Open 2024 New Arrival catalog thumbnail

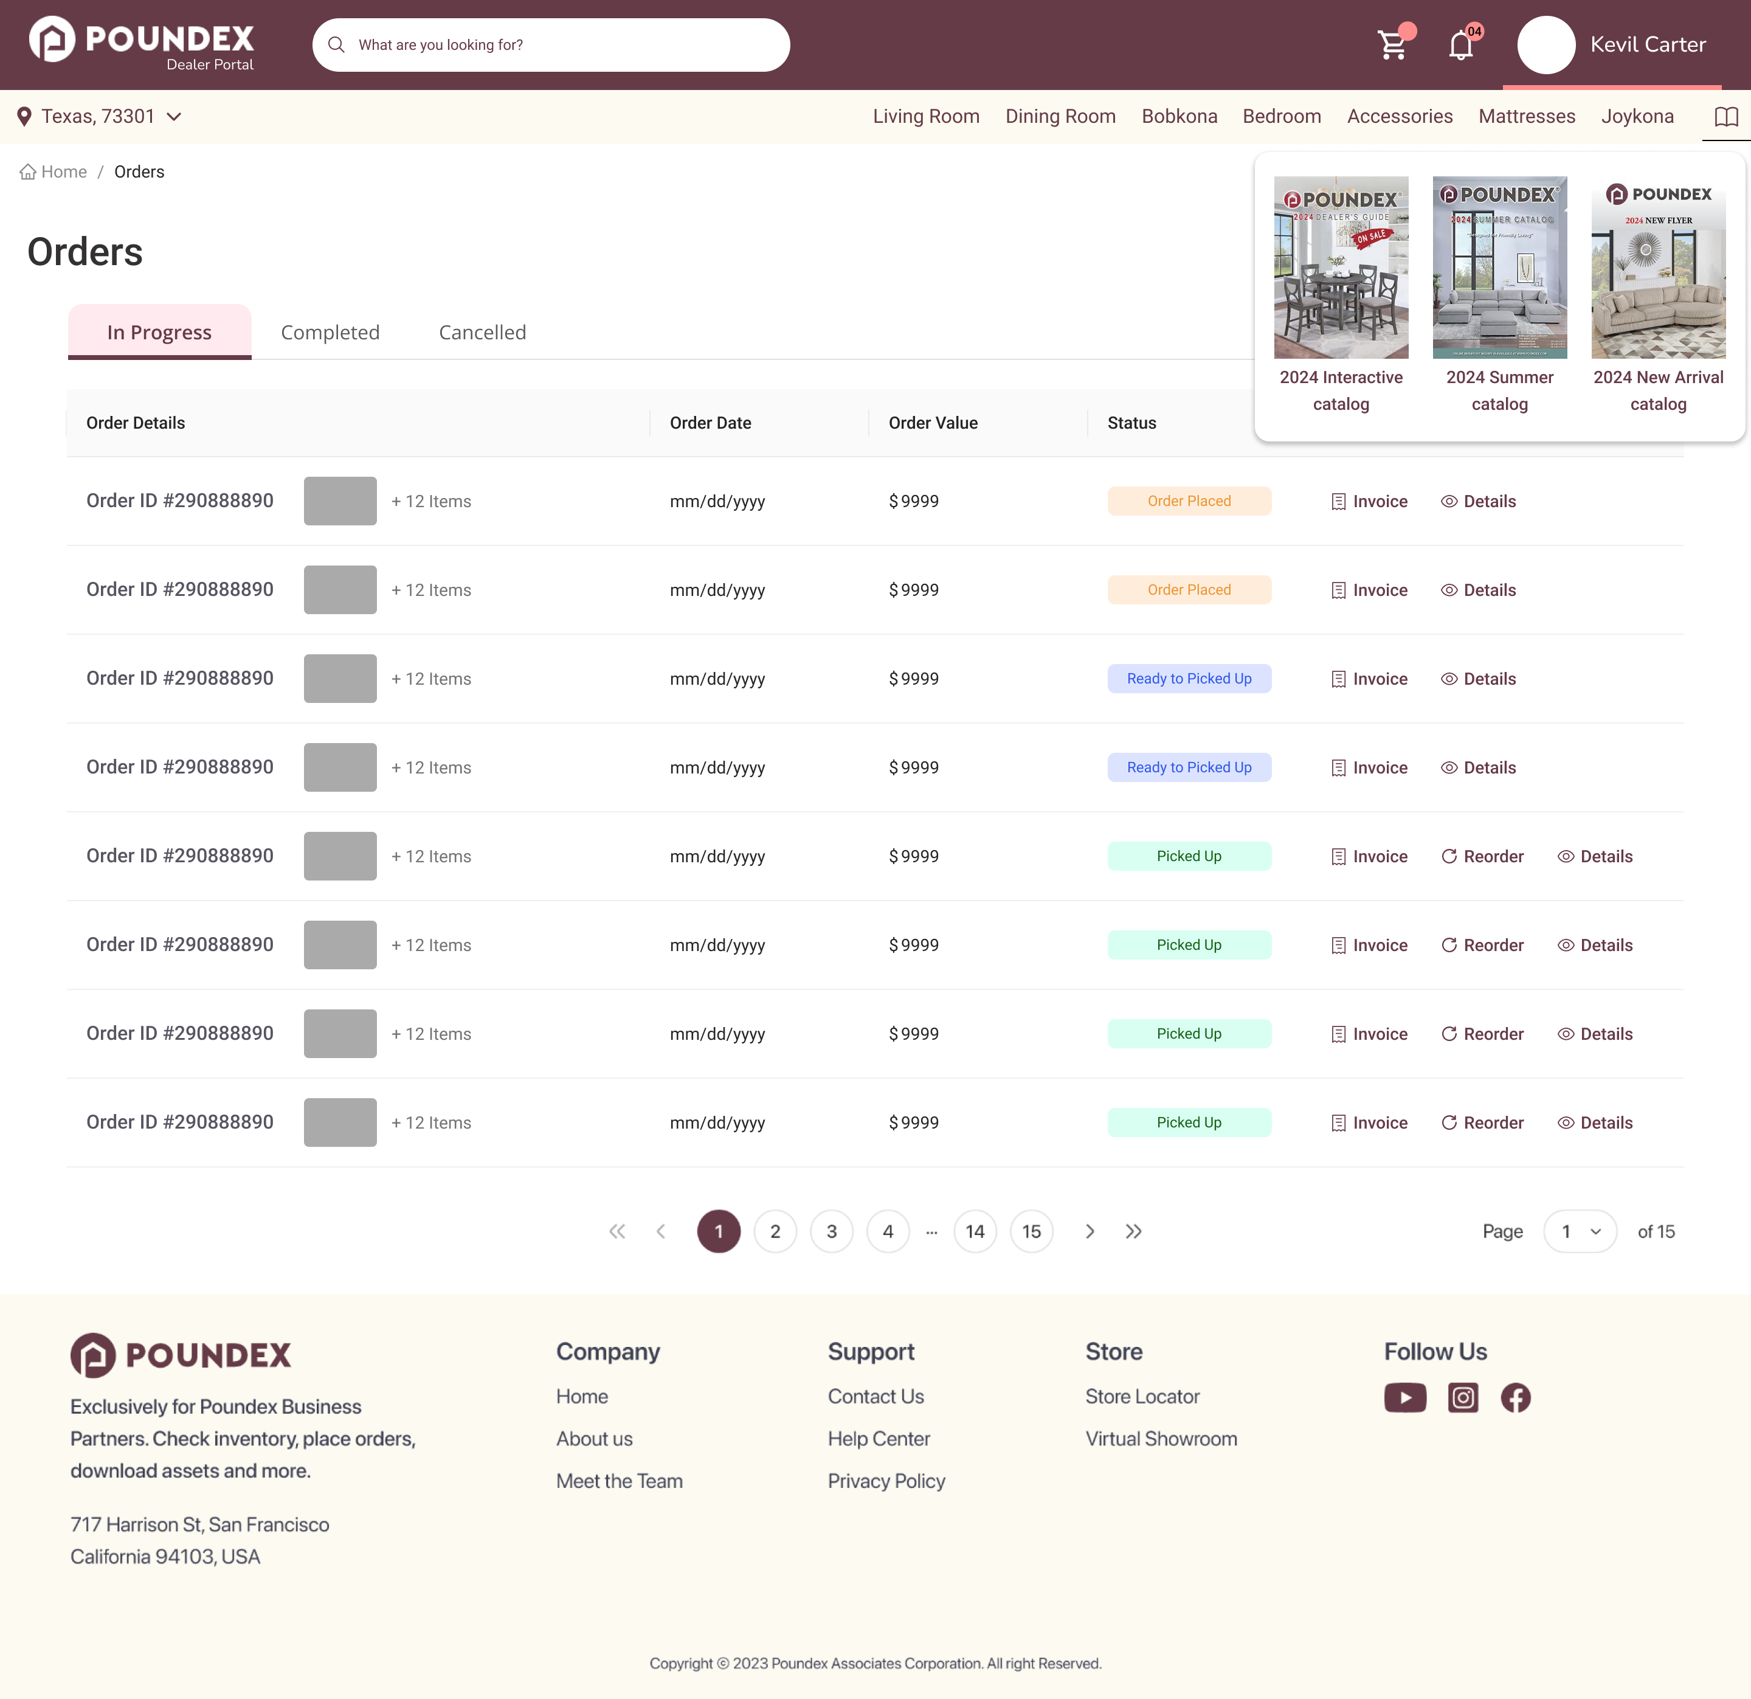pyautogui.click(x=1658, y=267)
